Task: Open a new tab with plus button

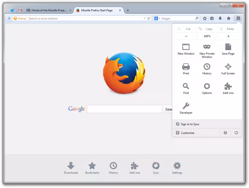Action: pyautogui.click(x=128, y=10)
